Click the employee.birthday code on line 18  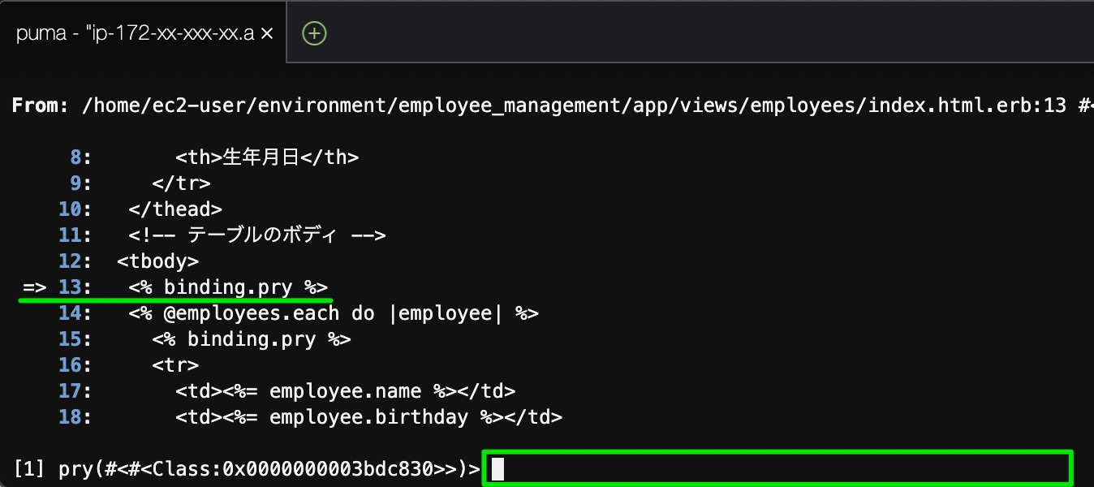[x=368, y=417]
